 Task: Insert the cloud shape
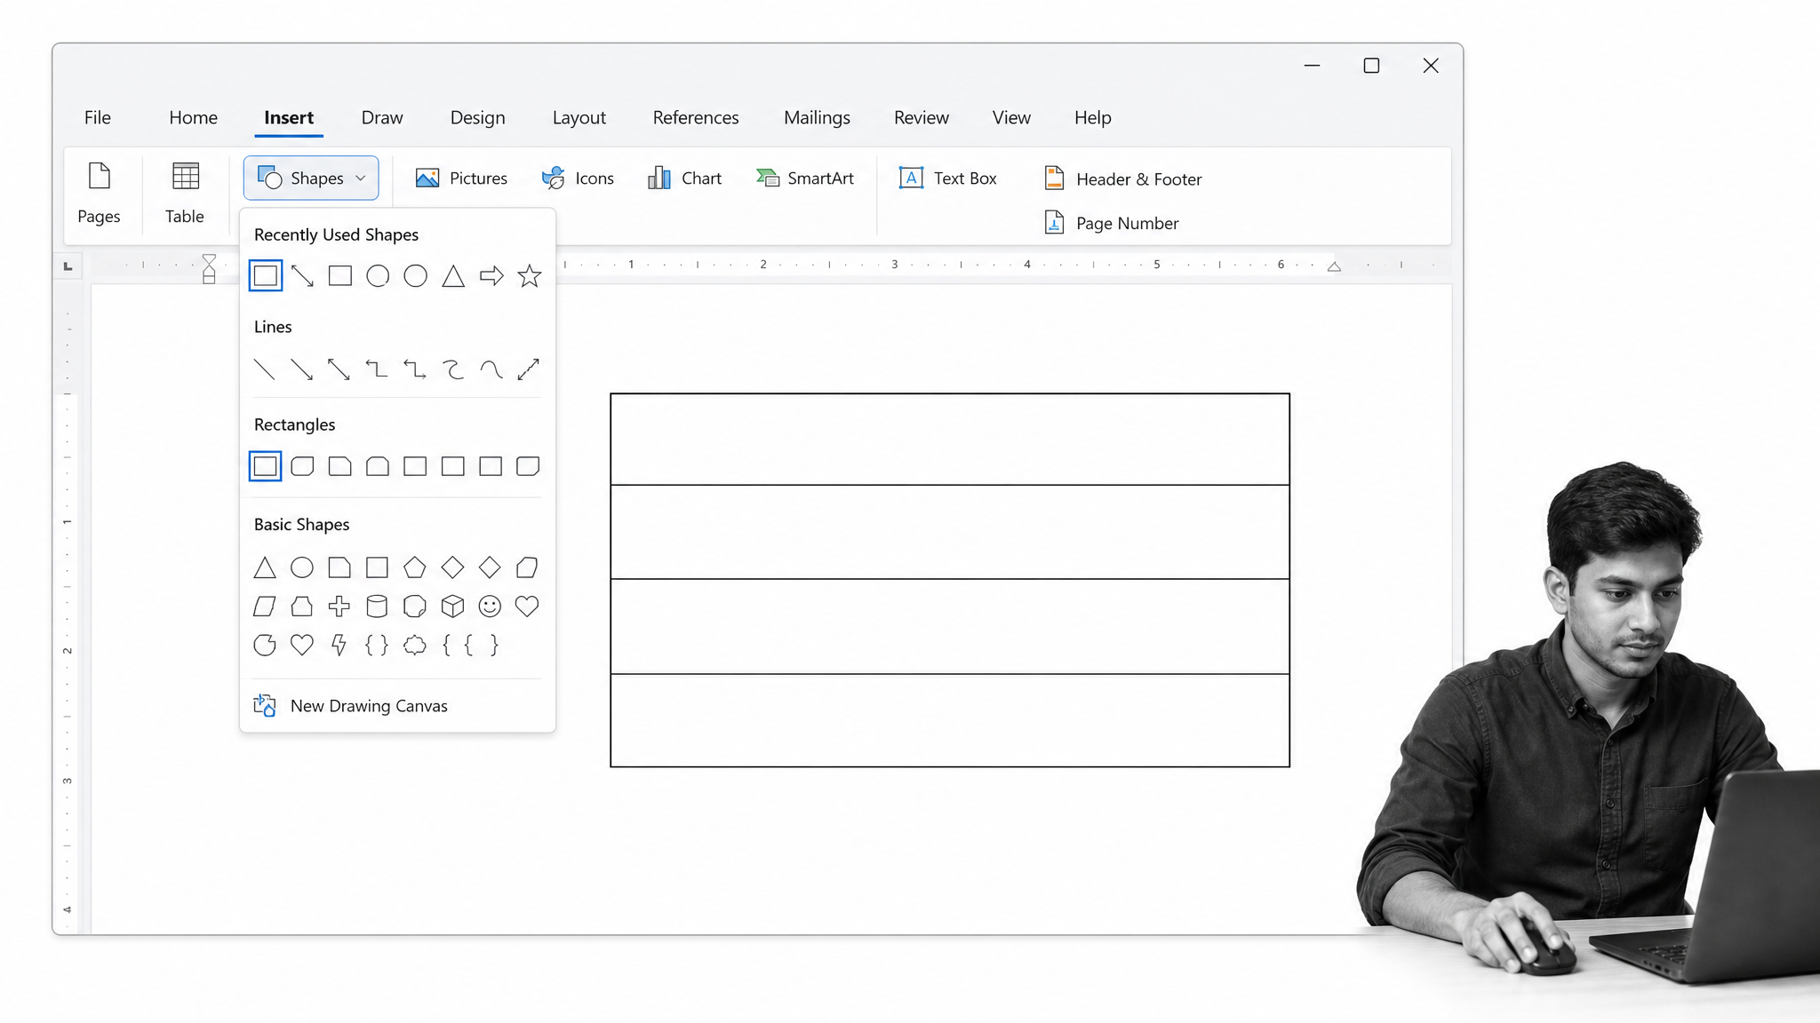pyautogui.click(x=414, y=645)
